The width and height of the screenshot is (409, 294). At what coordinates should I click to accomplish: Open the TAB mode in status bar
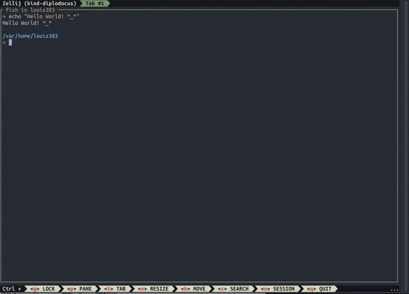pyautogui.click(x=115, y=289)
